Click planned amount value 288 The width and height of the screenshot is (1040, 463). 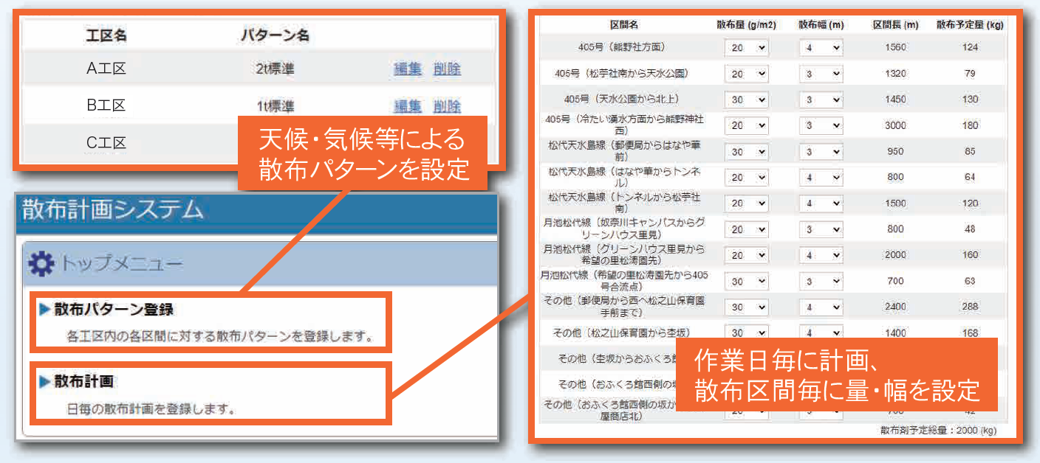971,307
